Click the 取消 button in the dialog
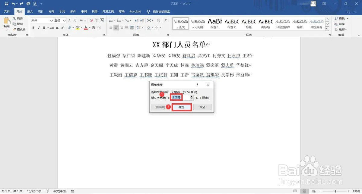The height and width of the screenshot is (194, 362). tap(202, 107)
